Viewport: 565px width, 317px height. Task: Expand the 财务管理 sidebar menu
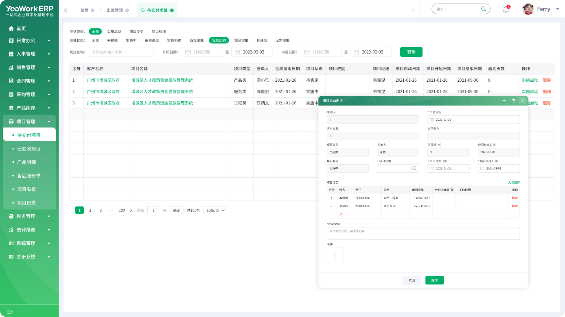29,216
